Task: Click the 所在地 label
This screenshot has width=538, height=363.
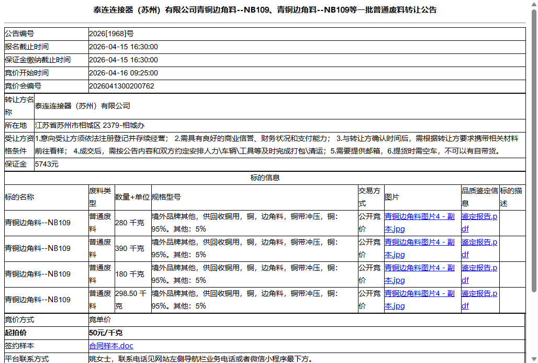Action: click(16, 125)
